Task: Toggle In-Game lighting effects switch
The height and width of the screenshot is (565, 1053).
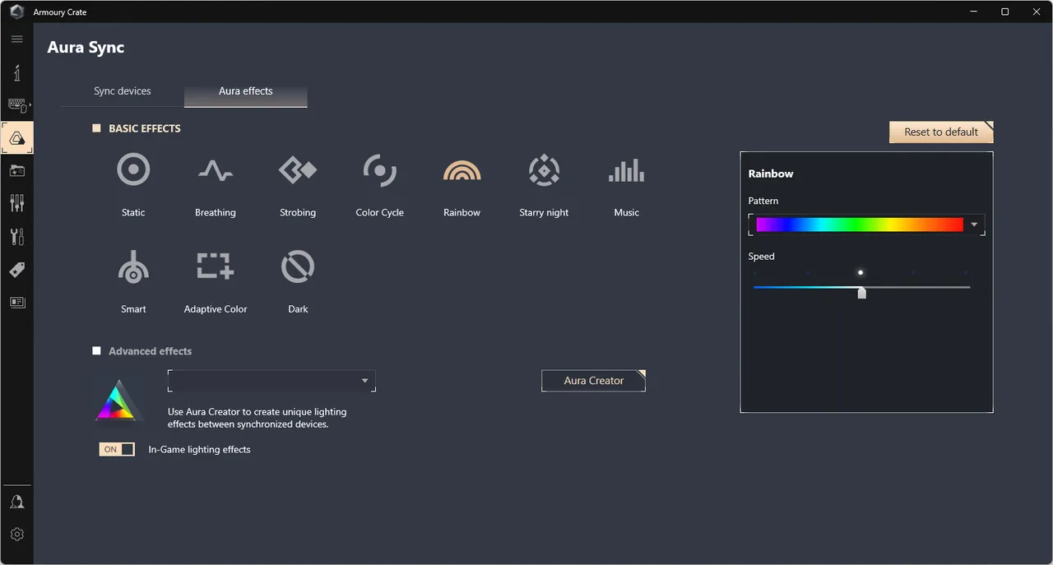Action: point(117,449)
